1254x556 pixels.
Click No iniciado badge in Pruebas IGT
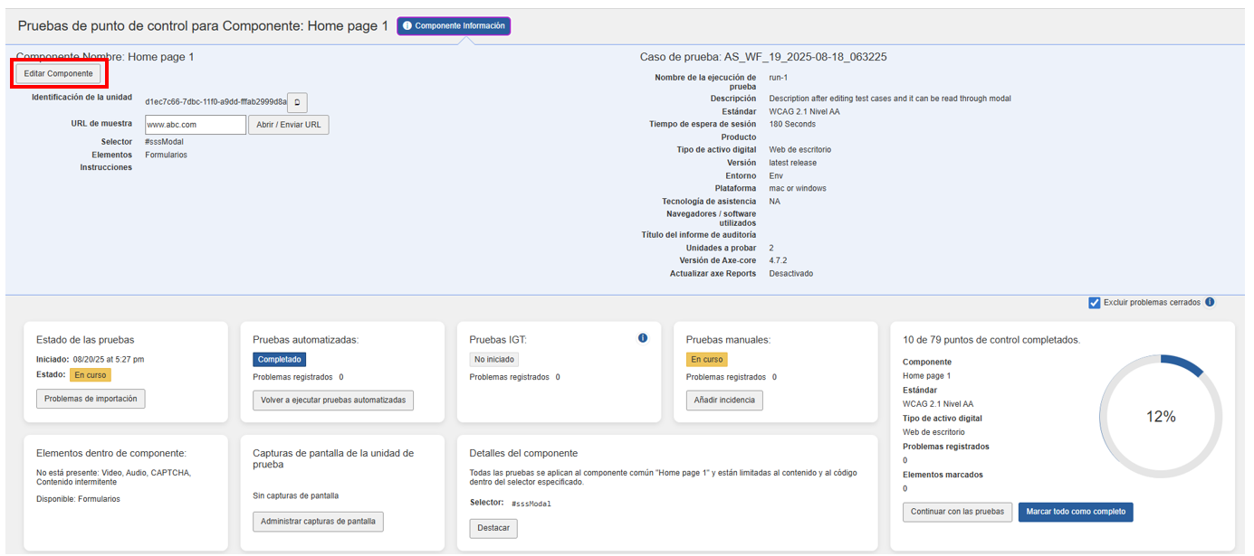click(x=494, y=360)
